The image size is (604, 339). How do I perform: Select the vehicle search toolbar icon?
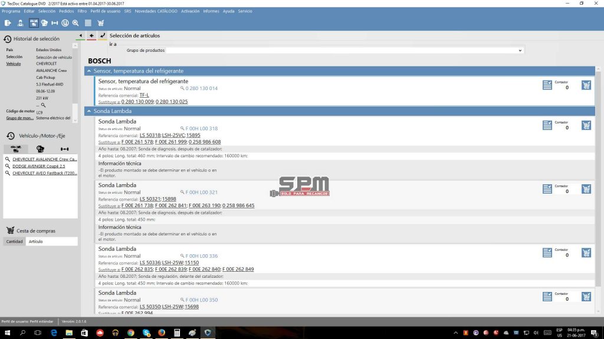(x=34, y=23)
